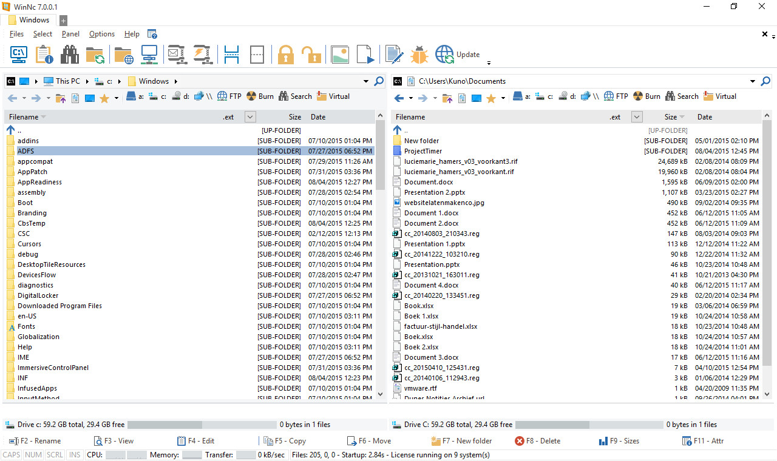
Task: Open left panel favorites star
Action: (104, 98)
